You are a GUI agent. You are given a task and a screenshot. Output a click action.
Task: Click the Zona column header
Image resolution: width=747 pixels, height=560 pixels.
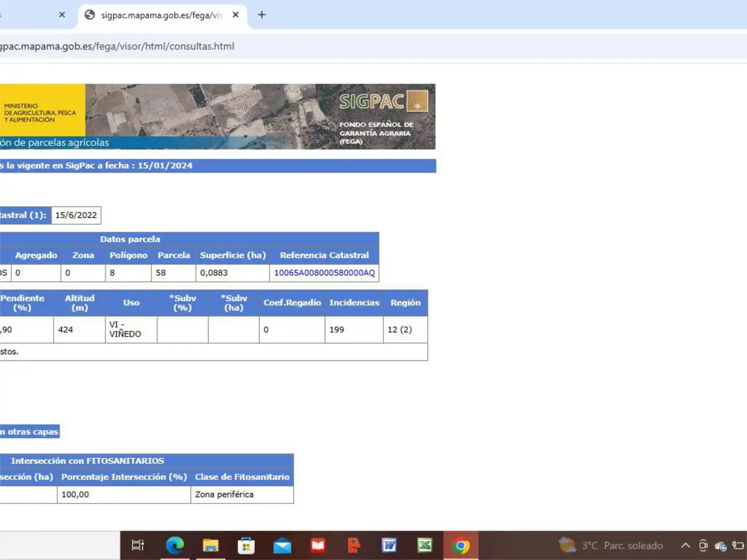(83, 255)
